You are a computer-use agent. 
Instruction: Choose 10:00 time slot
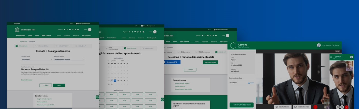coord(137,94)
